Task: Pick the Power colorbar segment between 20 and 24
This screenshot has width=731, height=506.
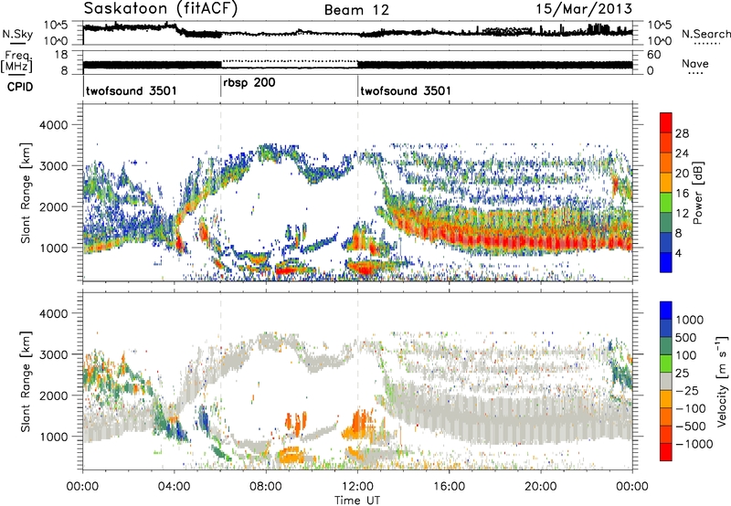Action: click(x=666, y=163)
